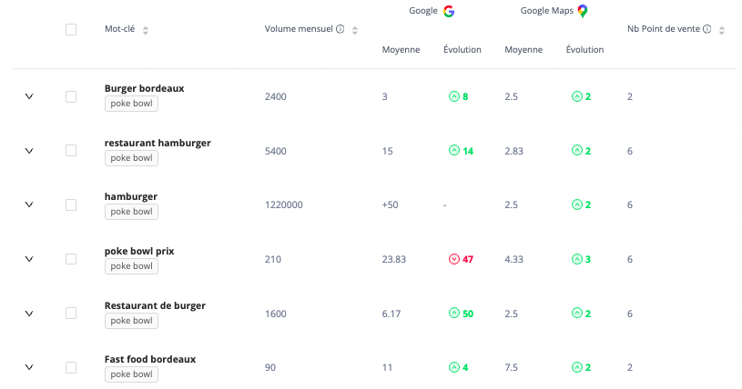Click poke bowl tag under Restaurant de burger
Image resolution: width=742 pixels, height=389 pixels.
(131, 321)
